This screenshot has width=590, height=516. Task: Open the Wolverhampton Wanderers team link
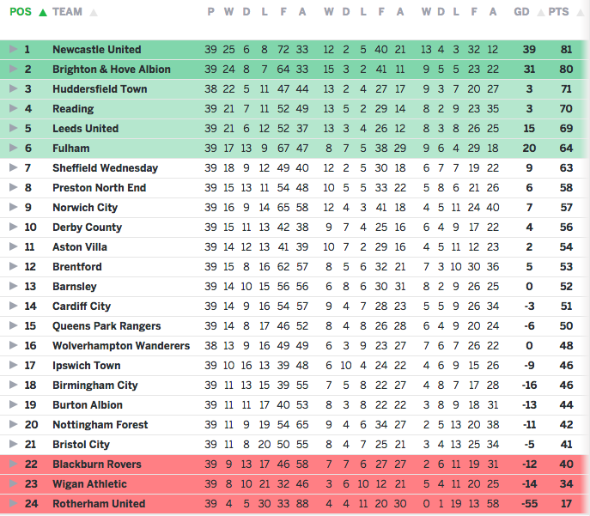click(x=120, y=346)
